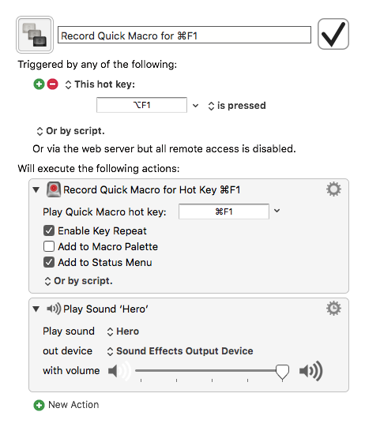Image resolution: width=365 pixels, height=427 pixels.
Task: Click the loud speaker icon at slider end
Action: coord(311,371)
